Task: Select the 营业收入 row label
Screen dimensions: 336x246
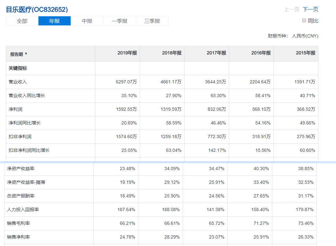Action: [x=18, y=82]
